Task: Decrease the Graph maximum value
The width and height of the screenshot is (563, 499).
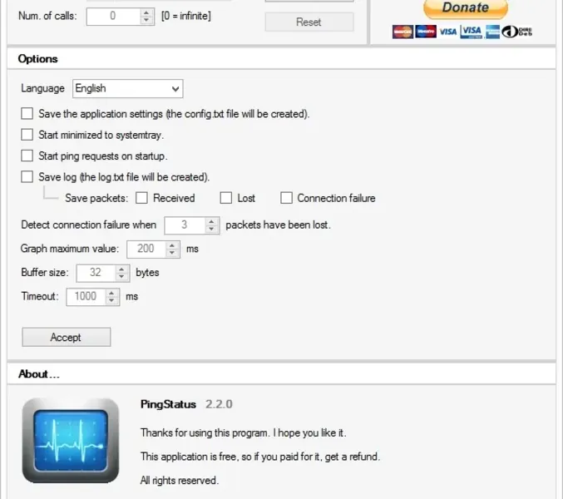Action: tap(172, 254)
